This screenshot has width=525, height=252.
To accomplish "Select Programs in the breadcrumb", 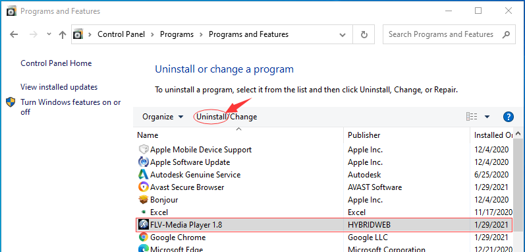I will tap(177, 34).
